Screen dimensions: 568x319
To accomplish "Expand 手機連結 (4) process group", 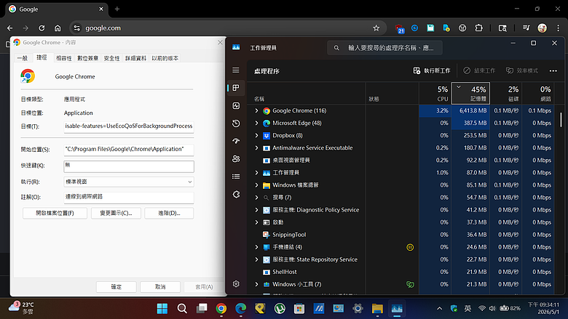I will (256, 247).
